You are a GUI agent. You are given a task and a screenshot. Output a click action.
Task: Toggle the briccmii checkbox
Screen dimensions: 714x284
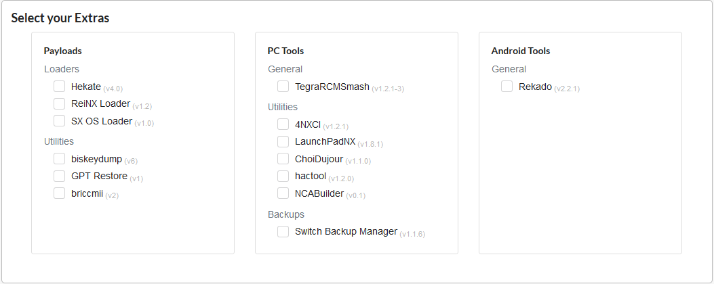pyautogui.click(x=59, y=193)
